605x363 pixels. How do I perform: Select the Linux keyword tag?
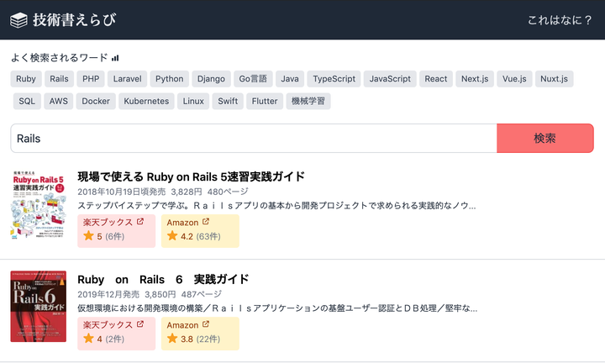(x=193, y=101)
